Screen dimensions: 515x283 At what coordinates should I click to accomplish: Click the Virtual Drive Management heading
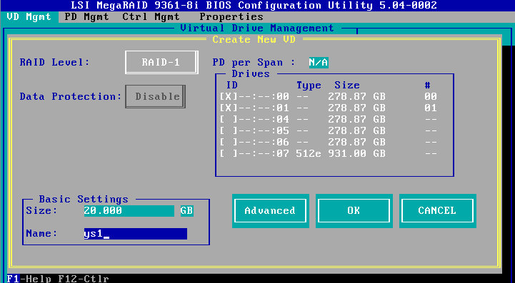click(x=257, y=29)
